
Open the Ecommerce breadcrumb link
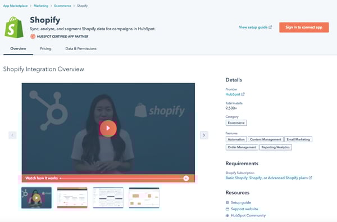click(62, 6)
